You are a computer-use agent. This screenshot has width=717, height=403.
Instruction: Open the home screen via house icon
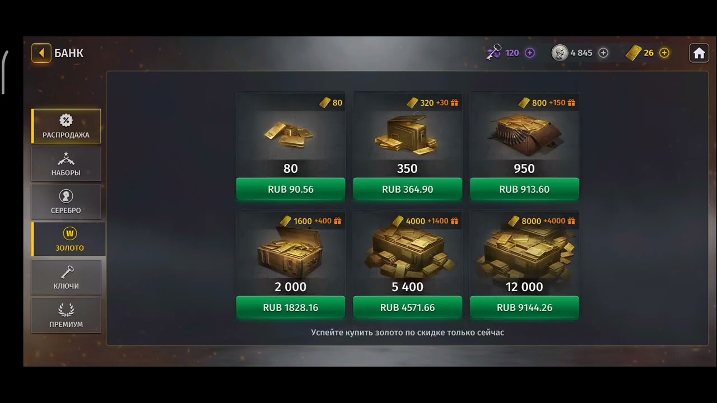pos(699,53)
